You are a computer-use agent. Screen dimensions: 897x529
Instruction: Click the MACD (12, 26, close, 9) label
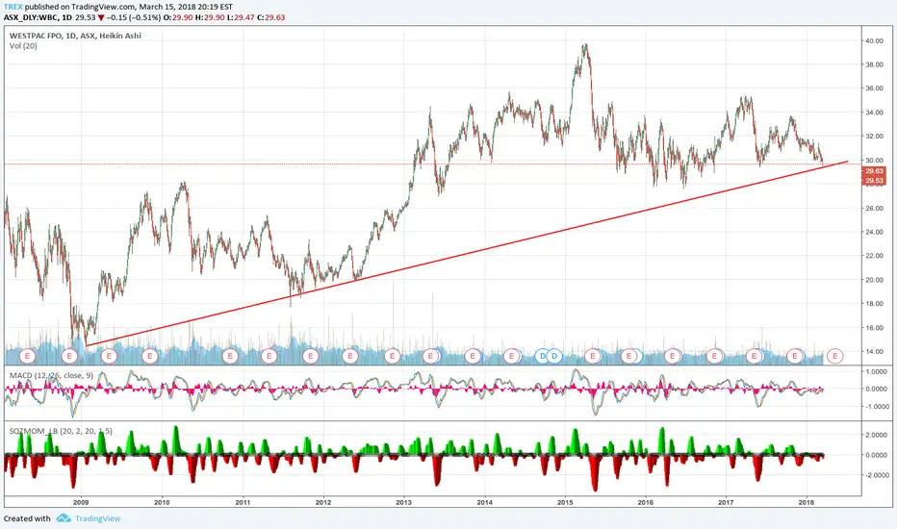pos(51,375)
